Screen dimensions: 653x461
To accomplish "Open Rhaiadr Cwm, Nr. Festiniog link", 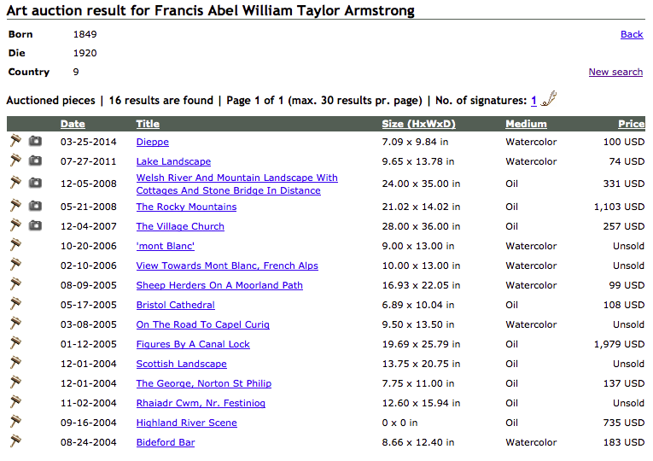I will coord(201,403).
